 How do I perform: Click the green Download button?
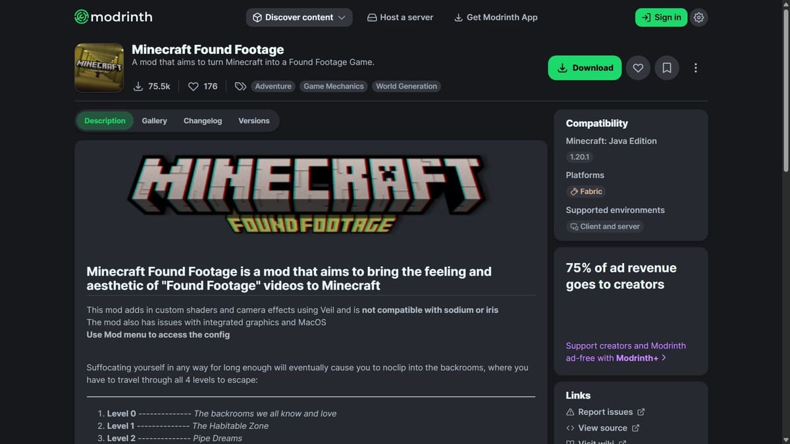click(x=584, y=67)
